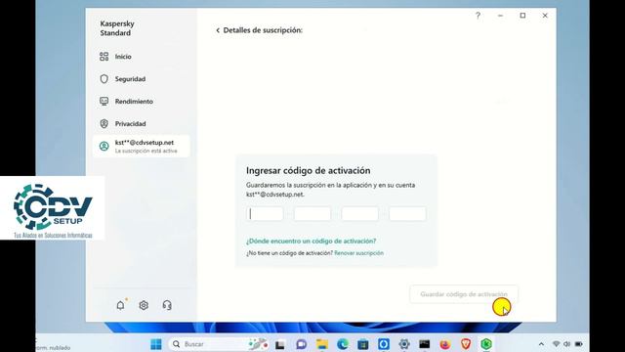This screenshot has width=625, height=352.
Task: Launch Microsoft Edge from the taskbar
Action: (343, 344)
